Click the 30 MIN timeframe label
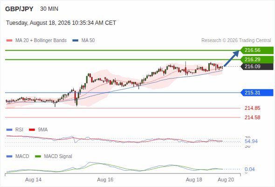Viewport: 275px width, 187px height. point(49,9)
